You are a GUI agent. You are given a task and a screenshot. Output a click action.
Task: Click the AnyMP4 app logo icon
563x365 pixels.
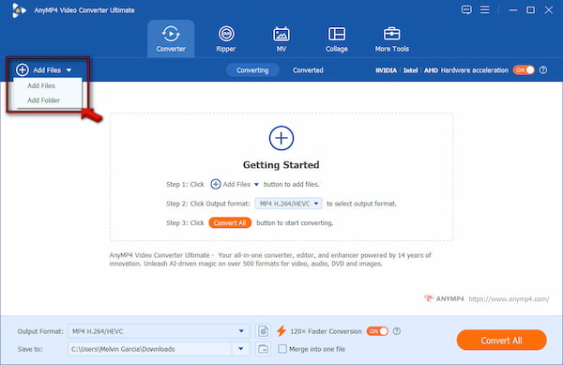tap(19, 10)
